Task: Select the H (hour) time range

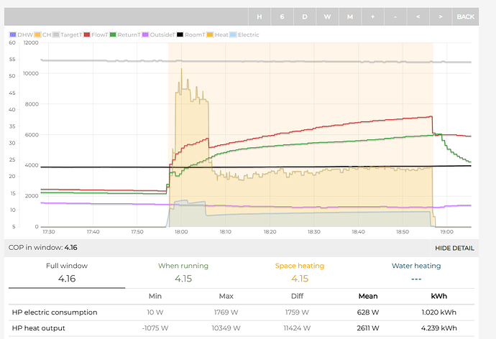Action: click(260, 17)
